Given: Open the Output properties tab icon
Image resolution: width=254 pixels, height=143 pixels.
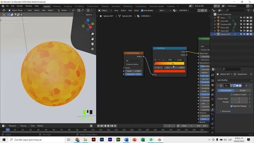Looking at the screenshot, I should pyautogui.click(x=213, y=85).
